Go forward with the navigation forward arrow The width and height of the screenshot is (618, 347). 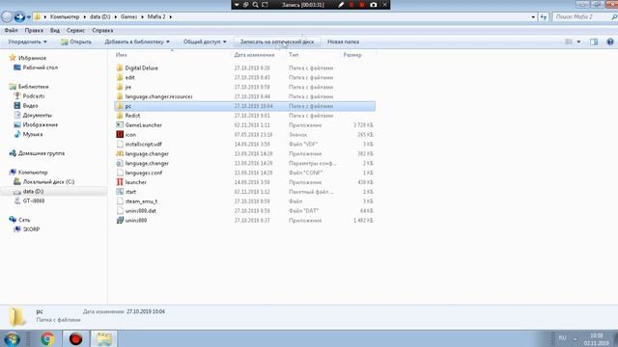click(19, 17)
